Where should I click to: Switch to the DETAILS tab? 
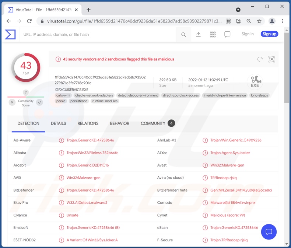click(x=59, y=123)
